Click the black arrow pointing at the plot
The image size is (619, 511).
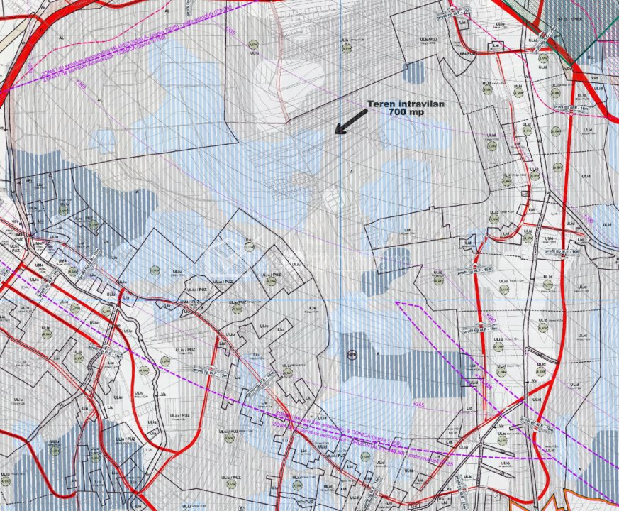tap(351, 122)
